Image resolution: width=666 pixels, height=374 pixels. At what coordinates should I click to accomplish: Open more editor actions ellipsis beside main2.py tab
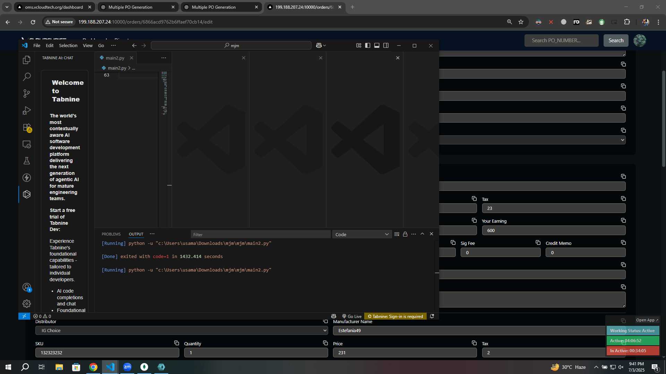coord(164,58)
